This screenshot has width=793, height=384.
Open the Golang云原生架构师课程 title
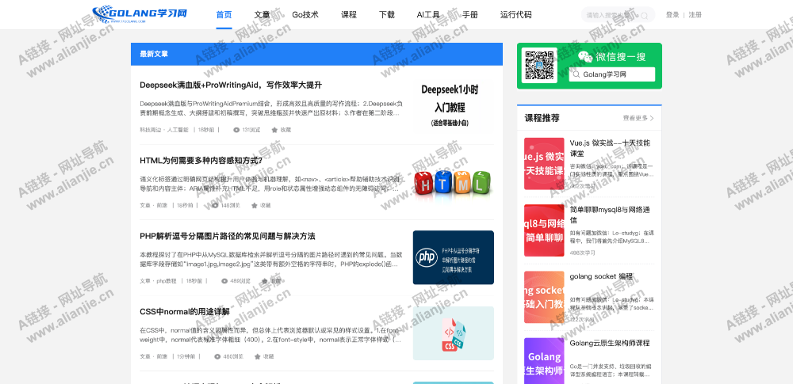click(x=609, y=343)
